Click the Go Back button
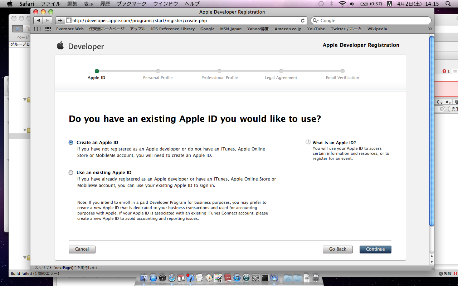The width and height of the screenshot is (458, 286). pyautogui.click(x=338, y=249)
